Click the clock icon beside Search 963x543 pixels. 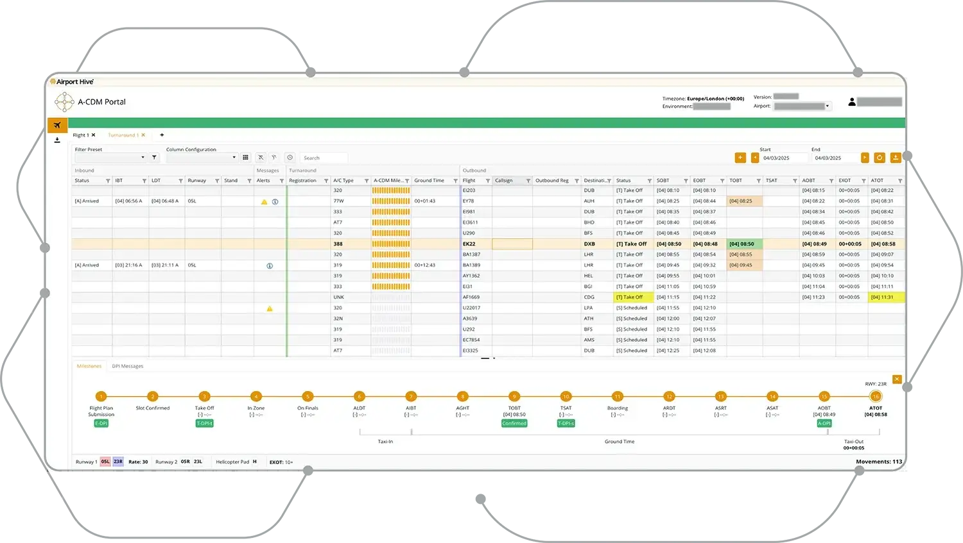coord(290,158)
